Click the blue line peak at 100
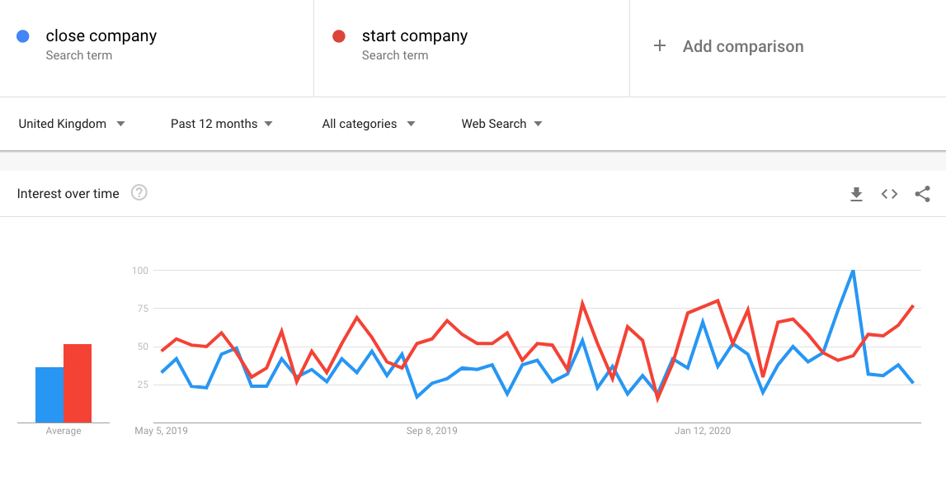 coord(853,271)
